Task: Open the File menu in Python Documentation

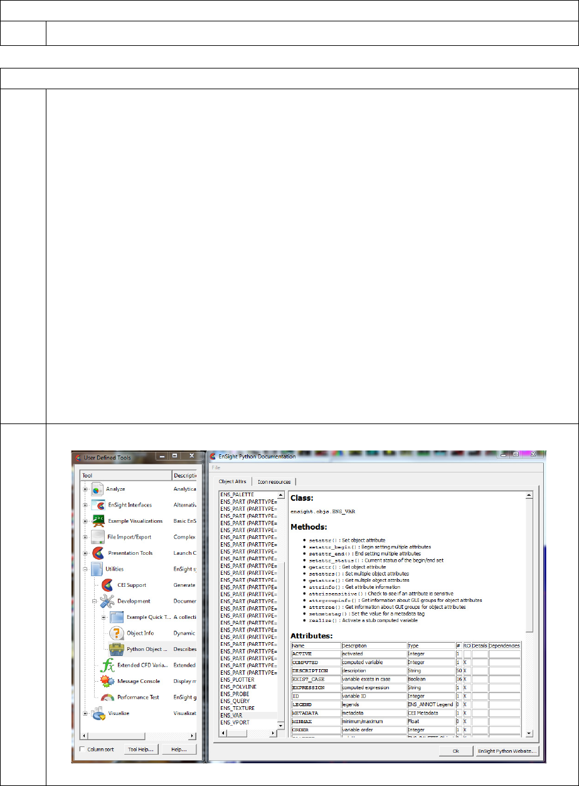Action: pyautogui.click(x=216, y=467)
